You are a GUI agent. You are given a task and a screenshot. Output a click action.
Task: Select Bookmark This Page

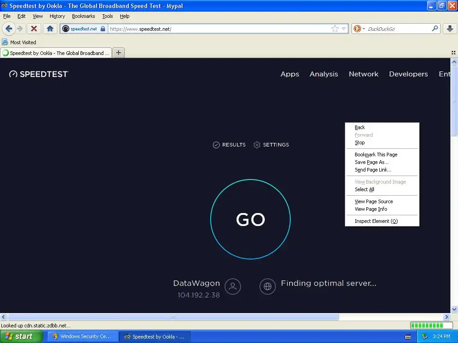tap(382, 155)
